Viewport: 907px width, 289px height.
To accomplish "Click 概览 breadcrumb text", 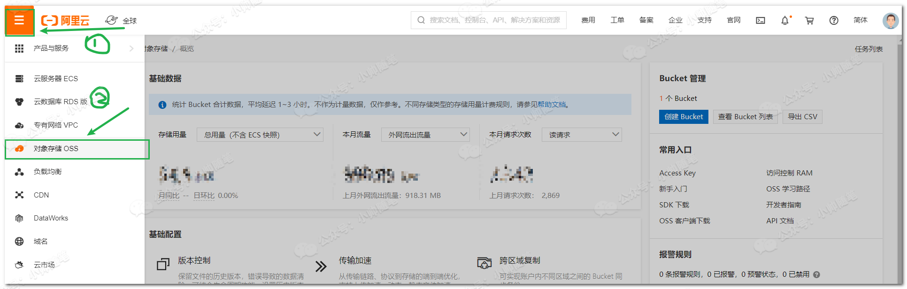I will pyautogui.click(x=187, y=49).
